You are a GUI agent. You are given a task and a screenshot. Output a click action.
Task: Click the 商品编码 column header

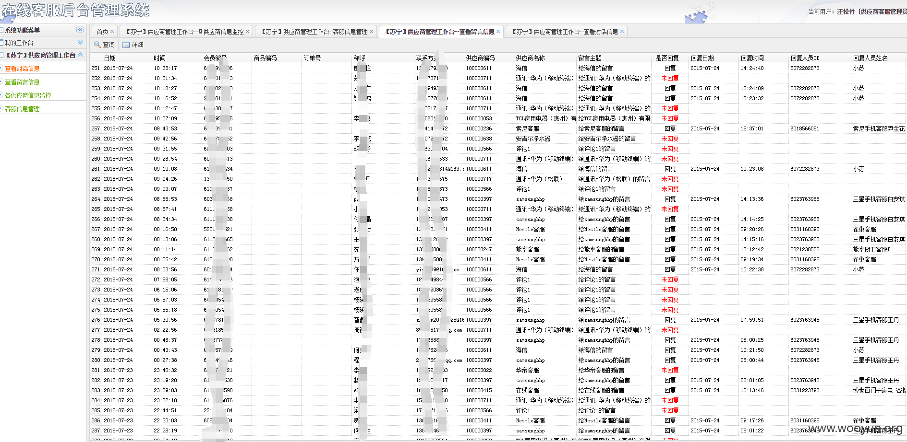click(277, 58)
